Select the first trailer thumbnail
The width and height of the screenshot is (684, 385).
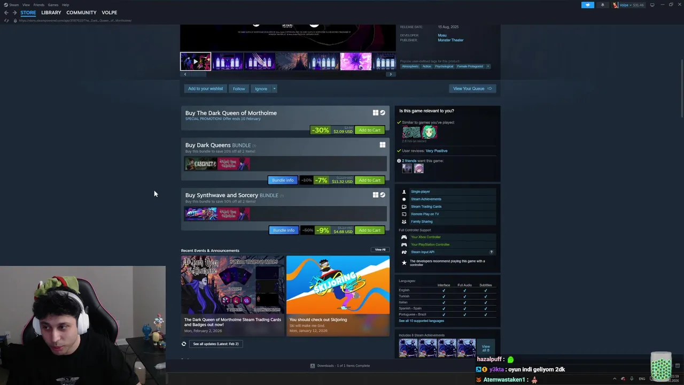point(196,61)
